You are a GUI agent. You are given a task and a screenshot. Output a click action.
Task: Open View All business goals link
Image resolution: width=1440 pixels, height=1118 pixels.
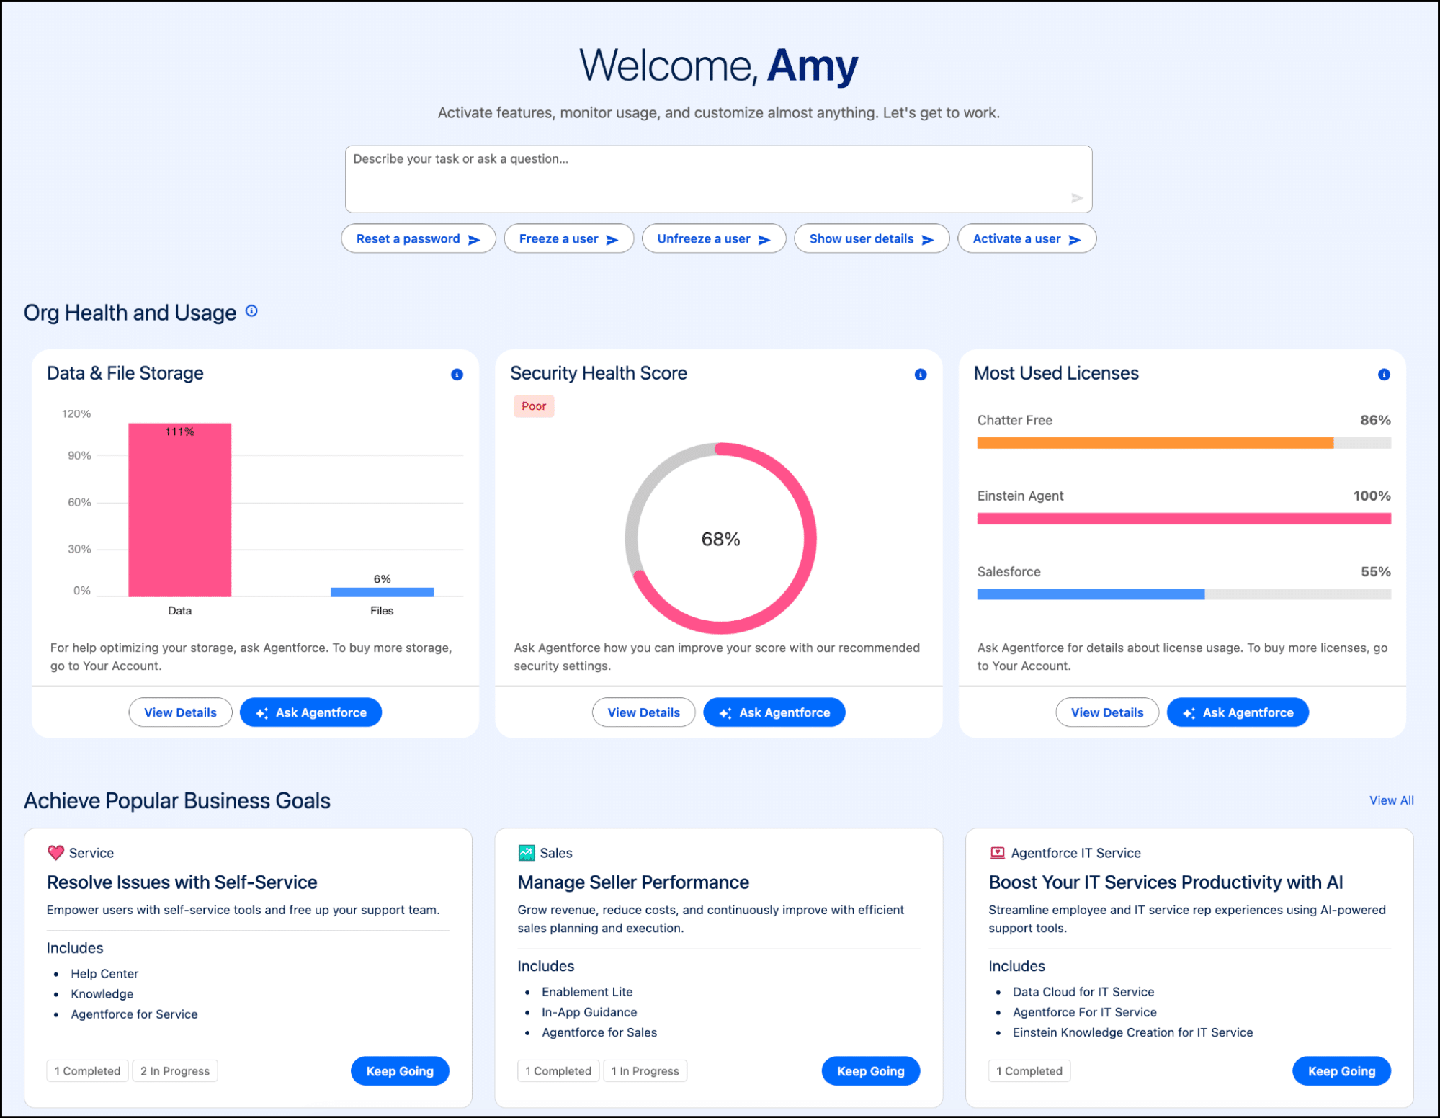pos(1390,800)
